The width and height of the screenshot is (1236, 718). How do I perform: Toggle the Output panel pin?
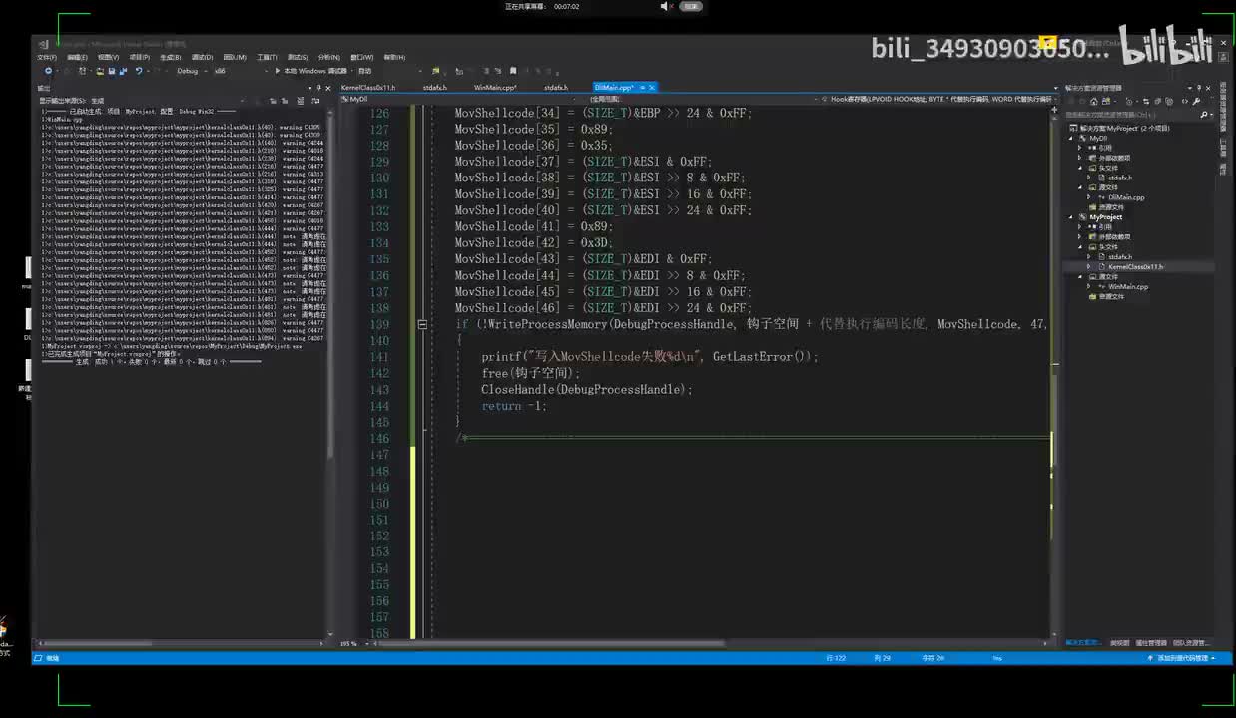[319, 88]
